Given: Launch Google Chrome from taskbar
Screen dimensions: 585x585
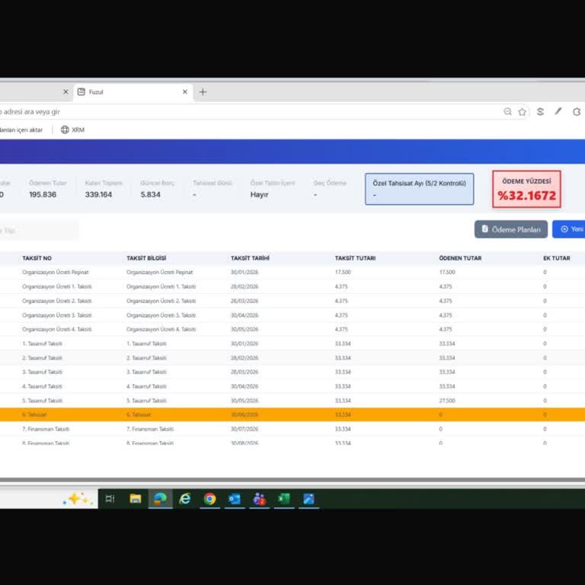Looking at the screenshot, I should pyautogui.click(x=209, y=499).
